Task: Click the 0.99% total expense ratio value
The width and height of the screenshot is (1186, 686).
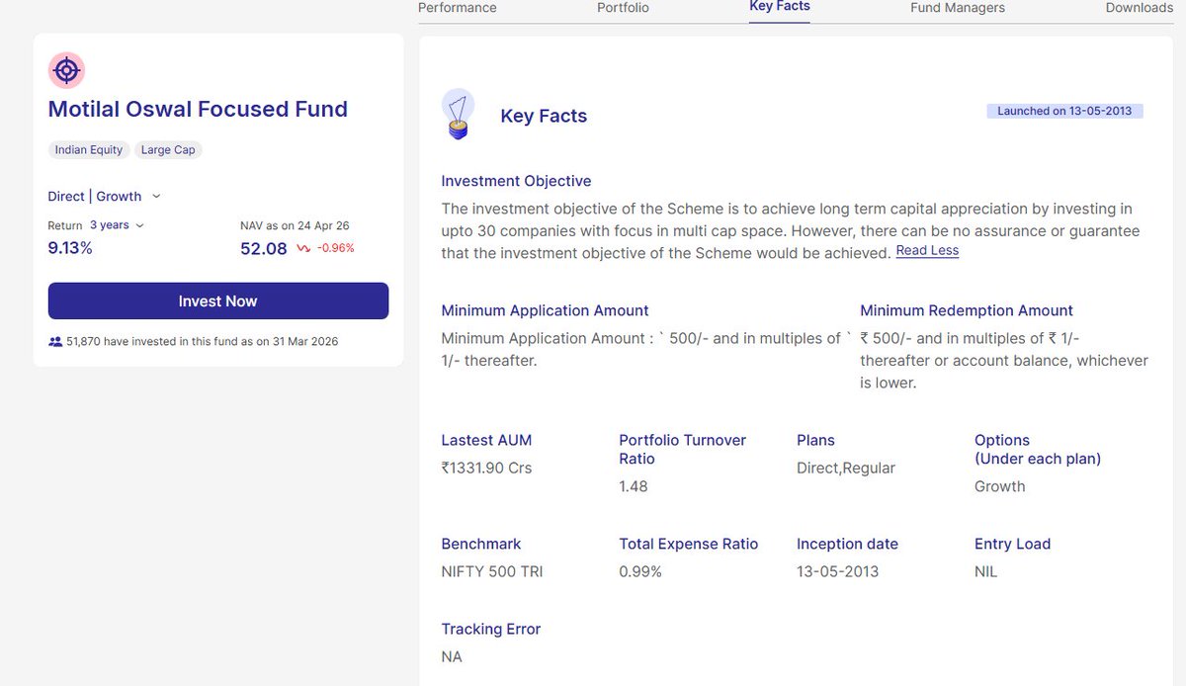Action: pyautogui.click(x=640, y=571)
